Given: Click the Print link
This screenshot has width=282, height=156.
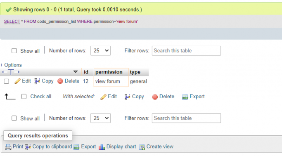Looking at the screenshot, I should pyautogui.click(x=18, y=147).
